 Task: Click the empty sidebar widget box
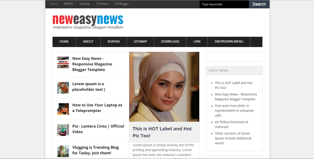click(234, 57)
